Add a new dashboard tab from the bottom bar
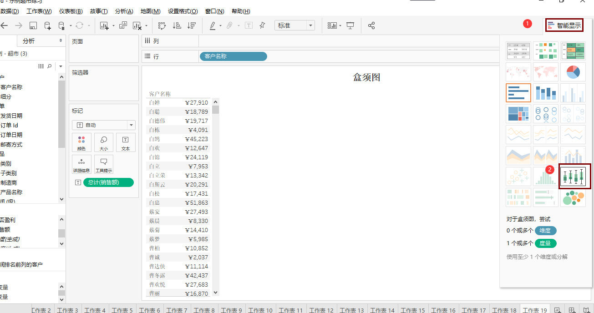The image size is (594, 313). (x=572, y=310)
